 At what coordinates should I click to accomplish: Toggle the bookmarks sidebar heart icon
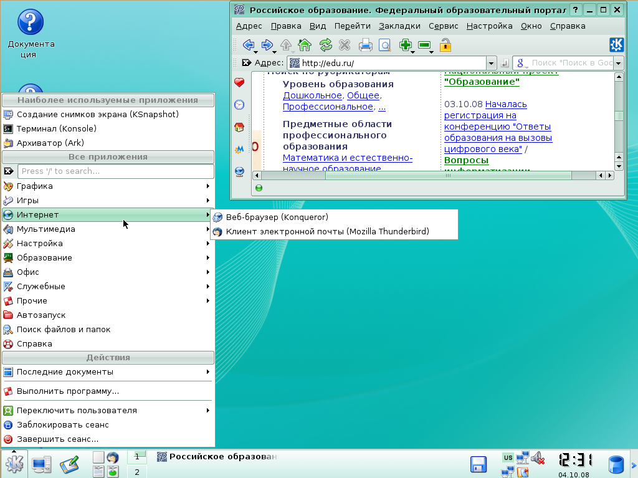click(x=239, y=82)
